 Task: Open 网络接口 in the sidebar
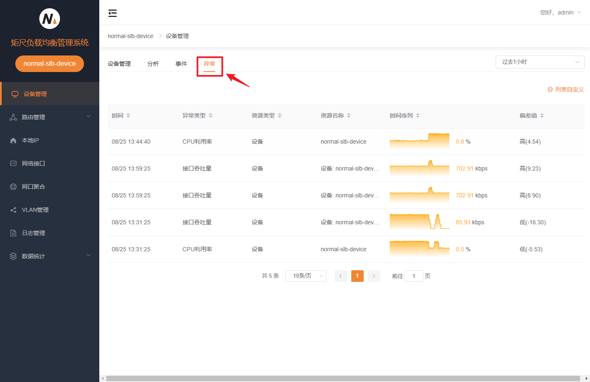pyautogui.click(x=33, y=163)
